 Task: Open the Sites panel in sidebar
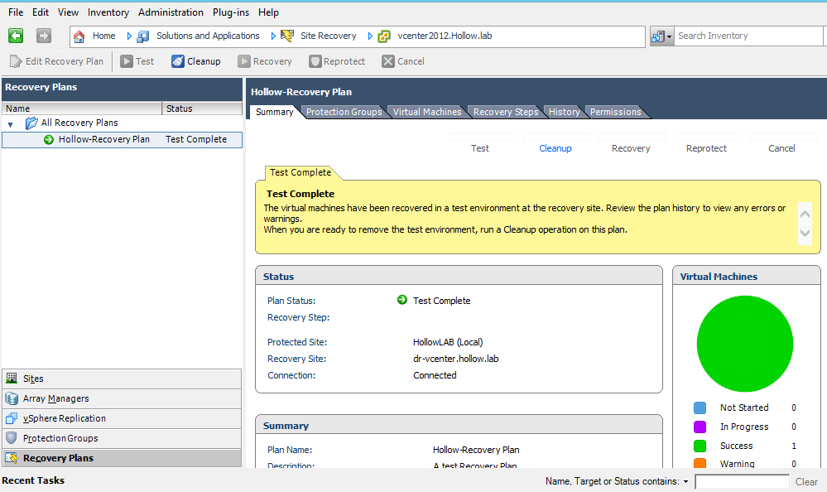click(x=34, y=379)
